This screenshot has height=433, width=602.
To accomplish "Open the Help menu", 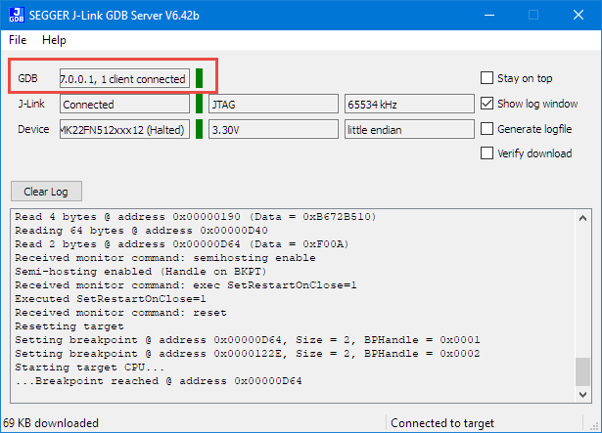I will [54, 40].
